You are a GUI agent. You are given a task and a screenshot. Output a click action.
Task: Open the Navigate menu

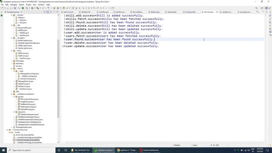14,5
